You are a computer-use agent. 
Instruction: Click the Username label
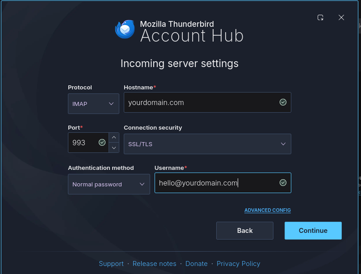pyautogui.click(x=169, y=168)
